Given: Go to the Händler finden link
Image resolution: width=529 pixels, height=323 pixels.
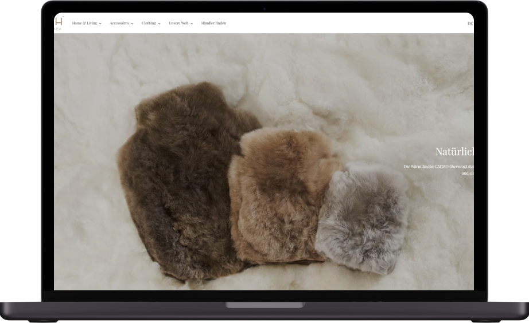Looking at the screenshot, I should click(213, 23).
